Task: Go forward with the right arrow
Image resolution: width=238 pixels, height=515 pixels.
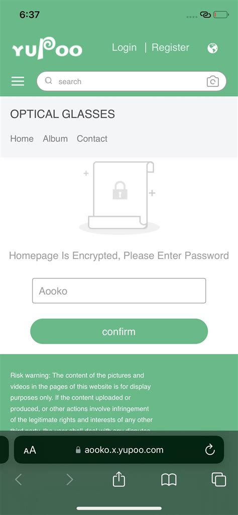Action: click(x=70, y=479)
